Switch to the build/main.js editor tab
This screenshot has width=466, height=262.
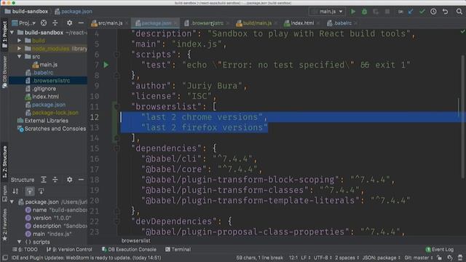pos(256,23)
